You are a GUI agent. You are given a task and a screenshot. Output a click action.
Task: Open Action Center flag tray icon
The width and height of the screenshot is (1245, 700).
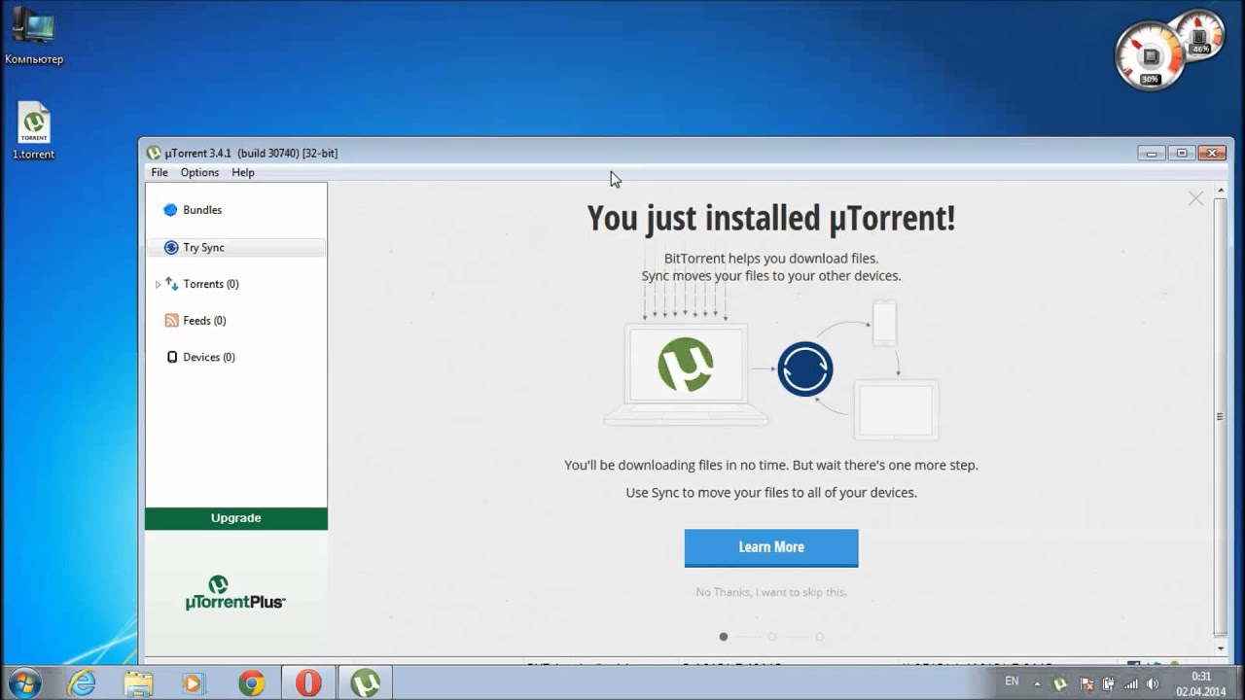pyautogui.click(x=1086, y=683)
